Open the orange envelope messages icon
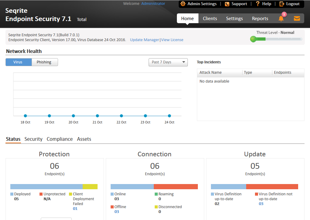The width and height of the screenshot is (310, 220). (297, 18)
